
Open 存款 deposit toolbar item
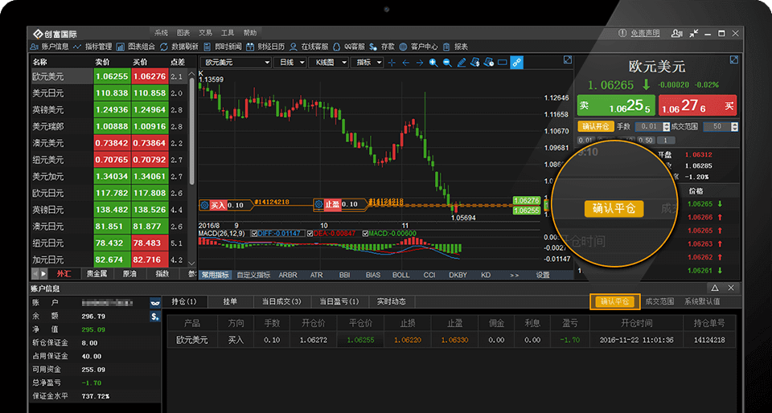pyautogui.click(x=382, y=47)
